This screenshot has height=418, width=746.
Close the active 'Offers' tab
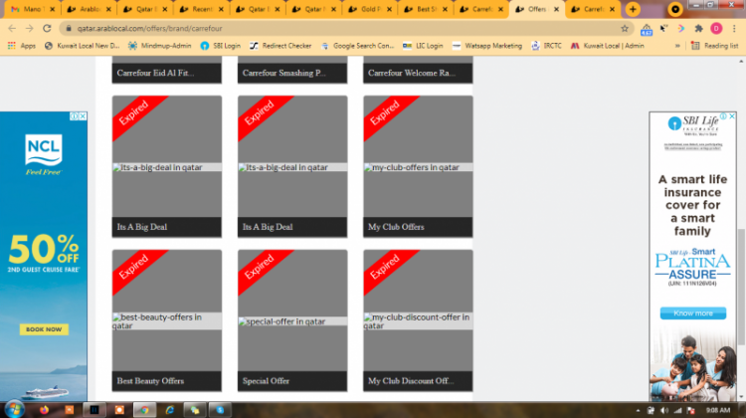tap(556, 9)
